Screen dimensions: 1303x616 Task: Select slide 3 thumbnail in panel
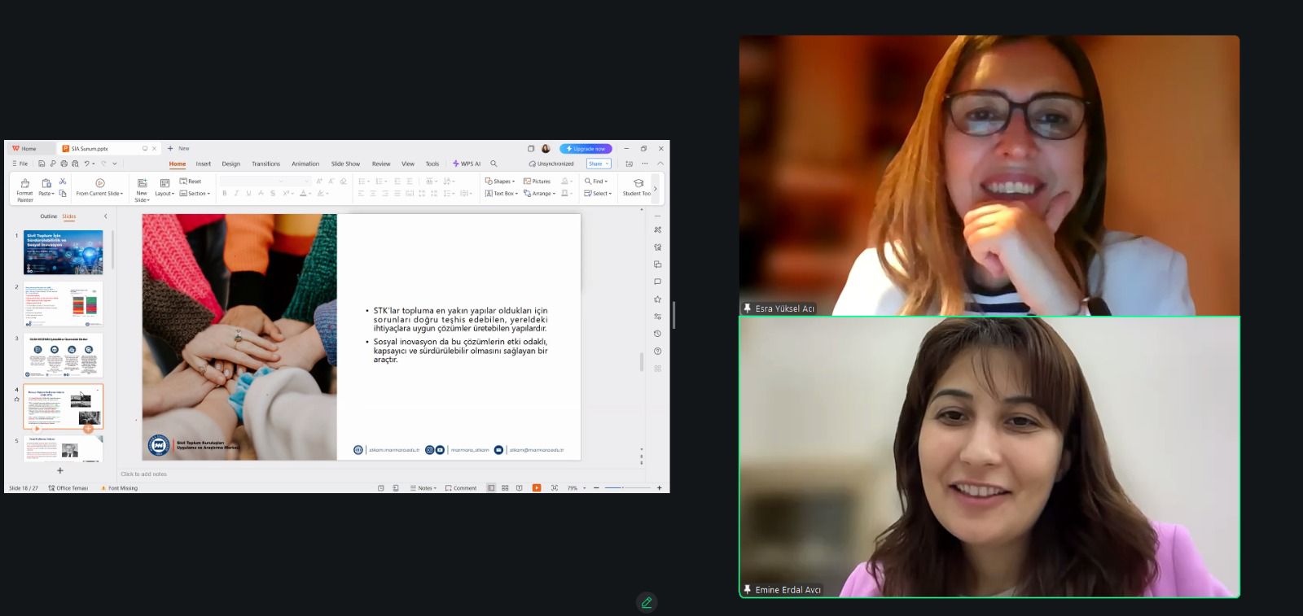tap(63, 355)
